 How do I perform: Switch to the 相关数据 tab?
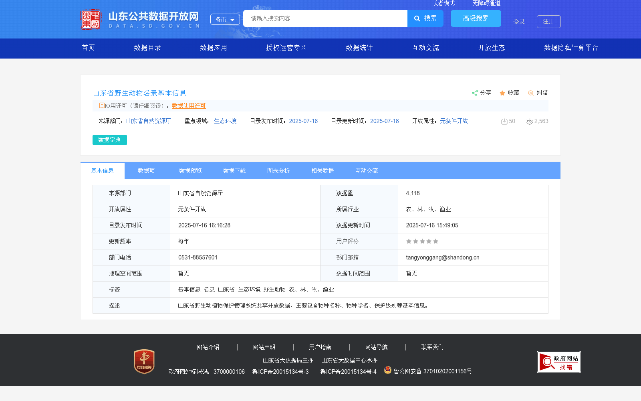pyautogui.click(x=323, y=171)
